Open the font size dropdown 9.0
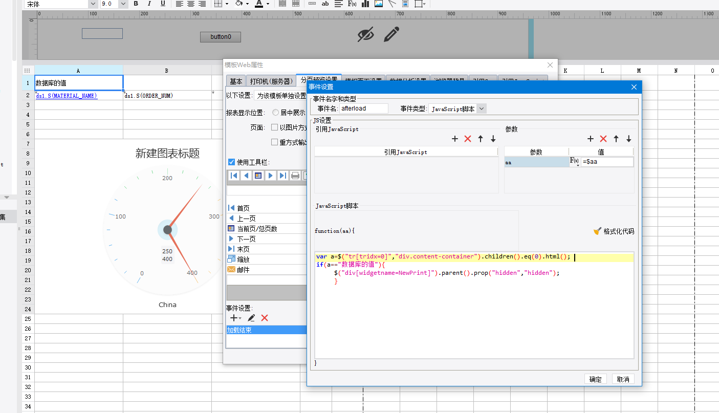The image size is (719, 413). (x=123, y=4)
